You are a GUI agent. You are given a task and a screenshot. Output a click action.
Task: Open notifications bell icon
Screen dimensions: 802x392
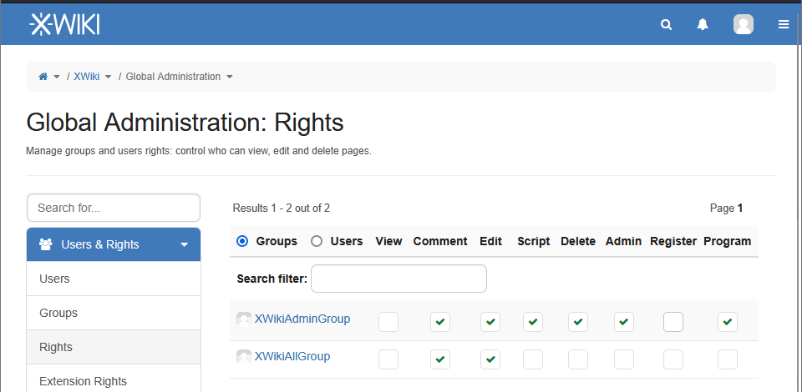coord(703,25)
